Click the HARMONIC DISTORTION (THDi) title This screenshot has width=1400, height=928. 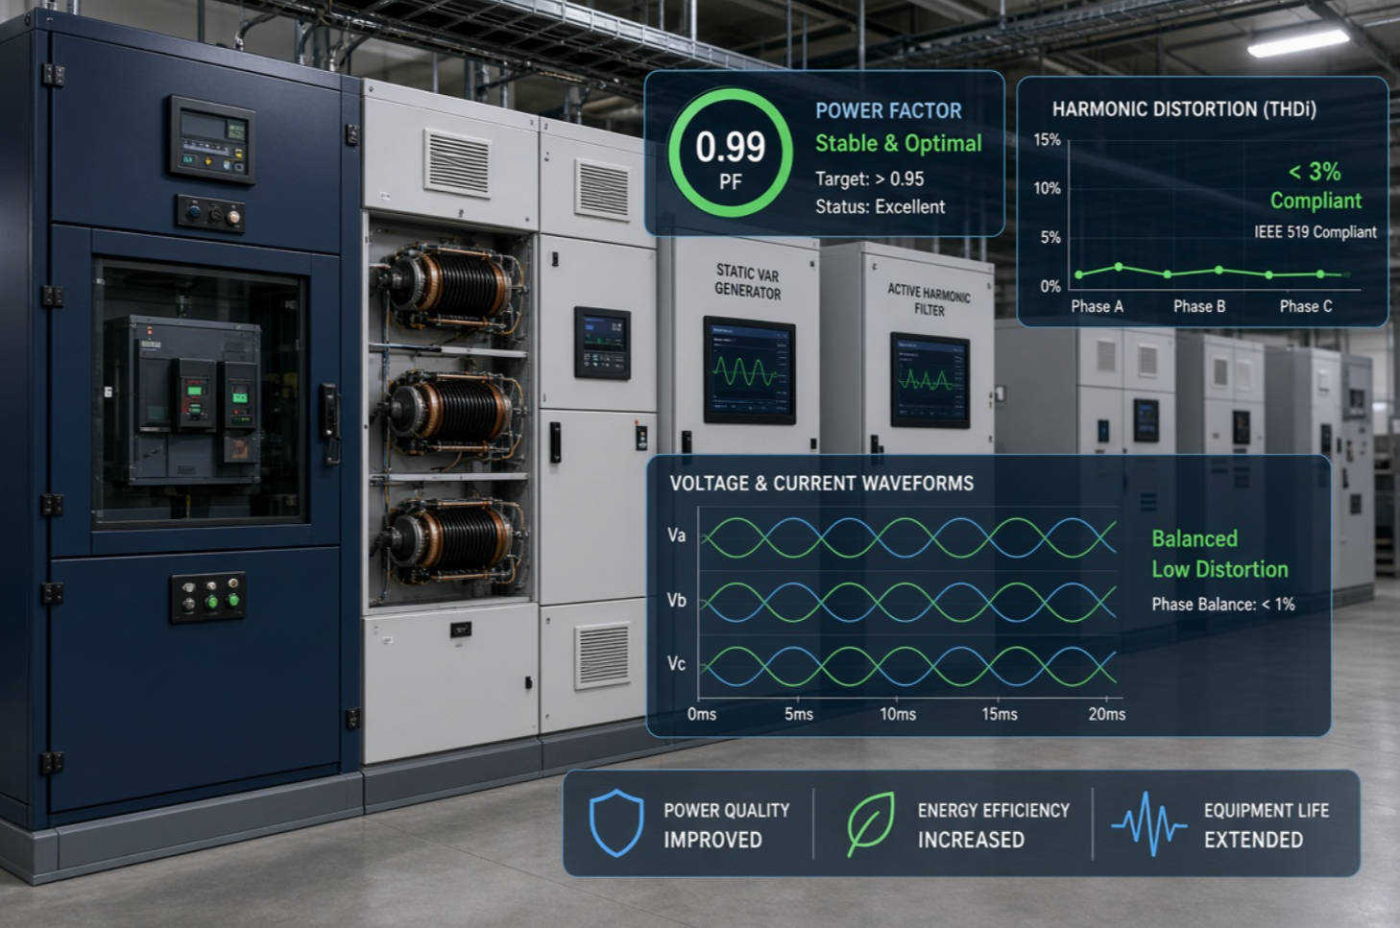tap(1184, 109)
